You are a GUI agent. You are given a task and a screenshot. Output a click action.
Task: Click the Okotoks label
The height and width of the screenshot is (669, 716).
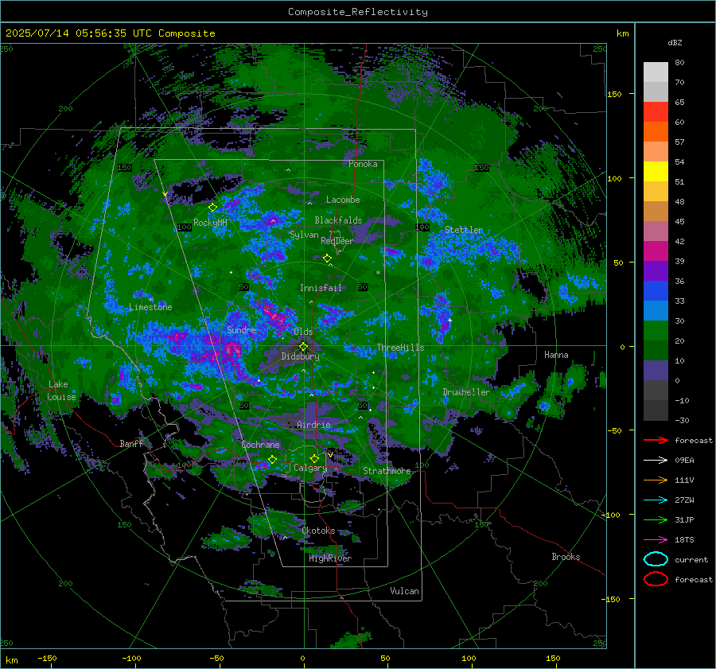pyautogui.click(x=318, y=531)
